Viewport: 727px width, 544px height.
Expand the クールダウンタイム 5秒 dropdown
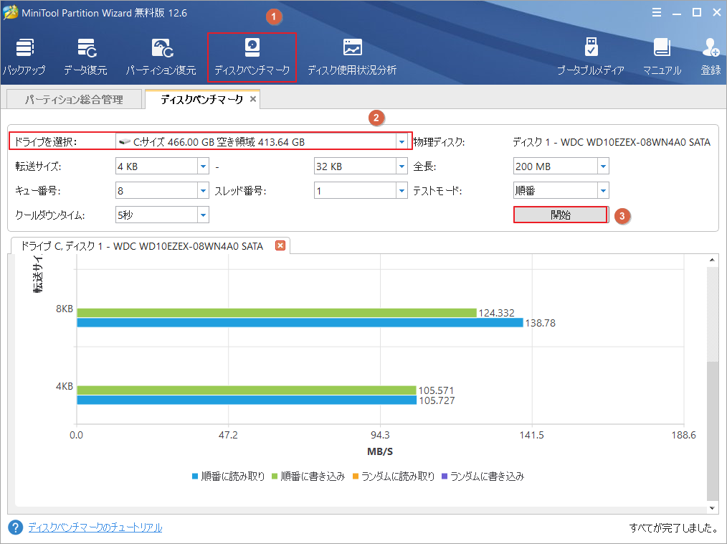point(203,215)
